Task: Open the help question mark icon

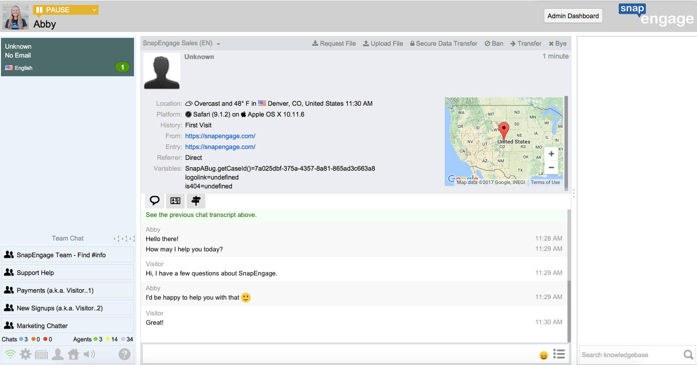Action: 125,354
